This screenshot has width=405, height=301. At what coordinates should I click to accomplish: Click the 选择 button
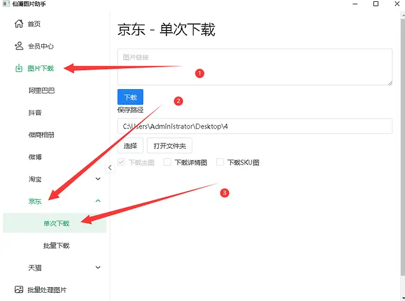pos(130,145)
